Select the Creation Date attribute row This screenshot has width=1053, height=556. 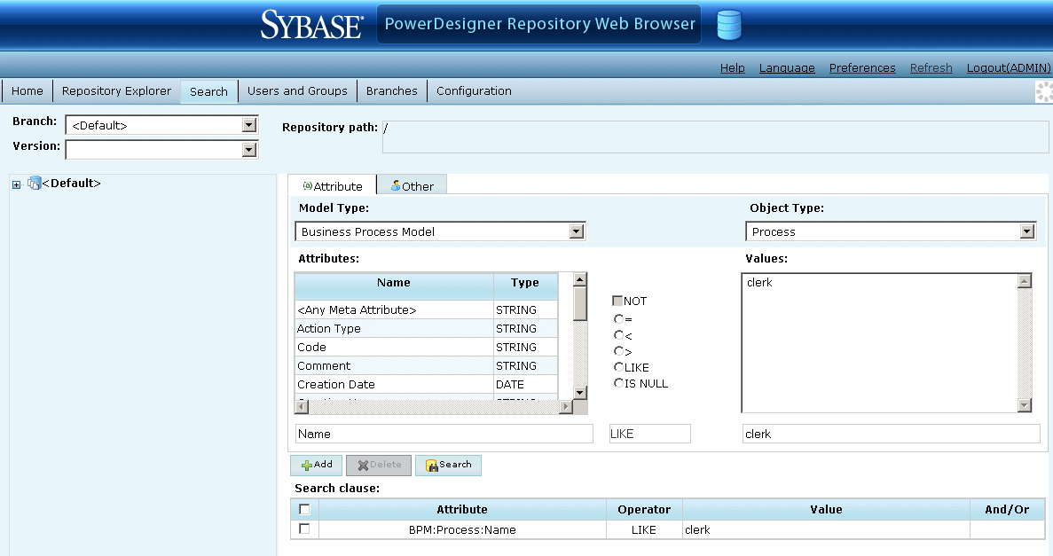[x=393, y=385]
